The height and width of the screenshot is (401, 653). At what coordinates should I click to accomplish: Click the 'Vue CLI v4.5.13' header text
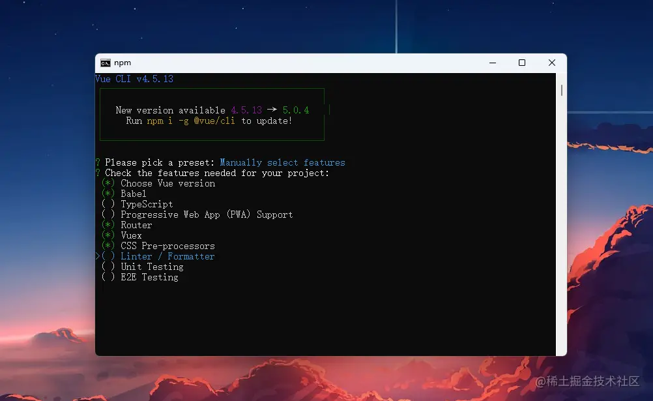coord(134,79)
